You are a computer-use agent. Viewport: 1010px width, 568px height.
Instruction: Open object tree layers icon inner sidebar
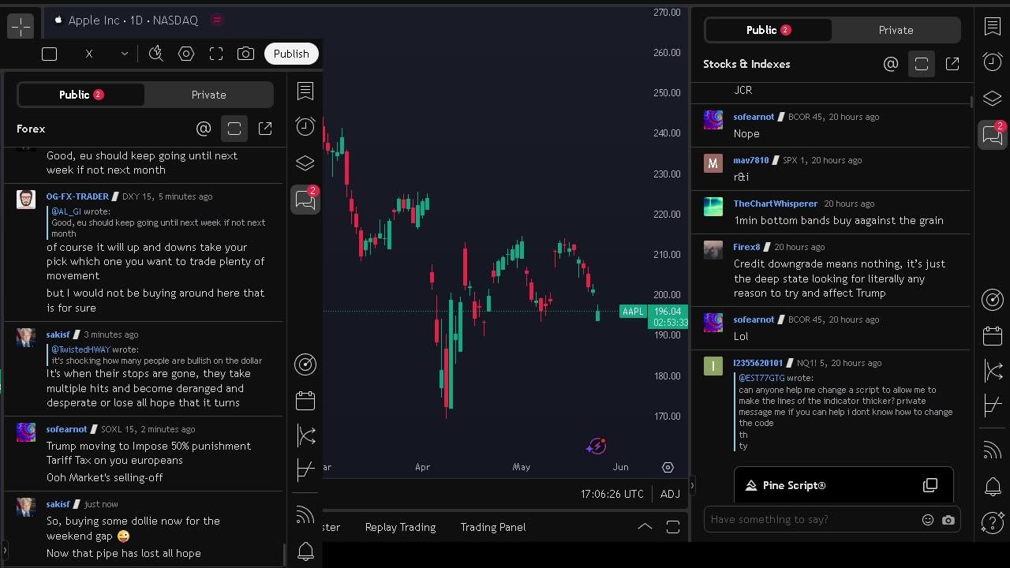tap(305, 163)
